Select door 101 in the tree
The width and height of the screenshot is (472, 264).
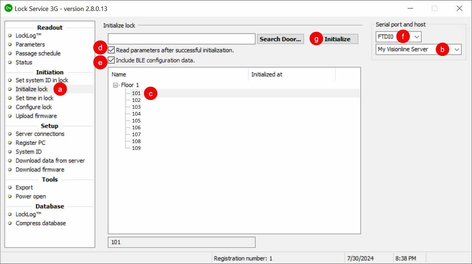click(x=136, y=93)
